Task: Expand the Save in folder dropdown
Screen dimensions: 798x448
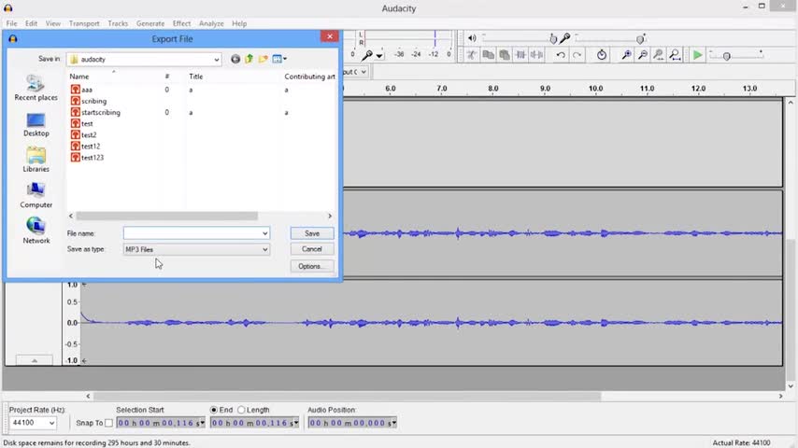Action: coord(216,60)
